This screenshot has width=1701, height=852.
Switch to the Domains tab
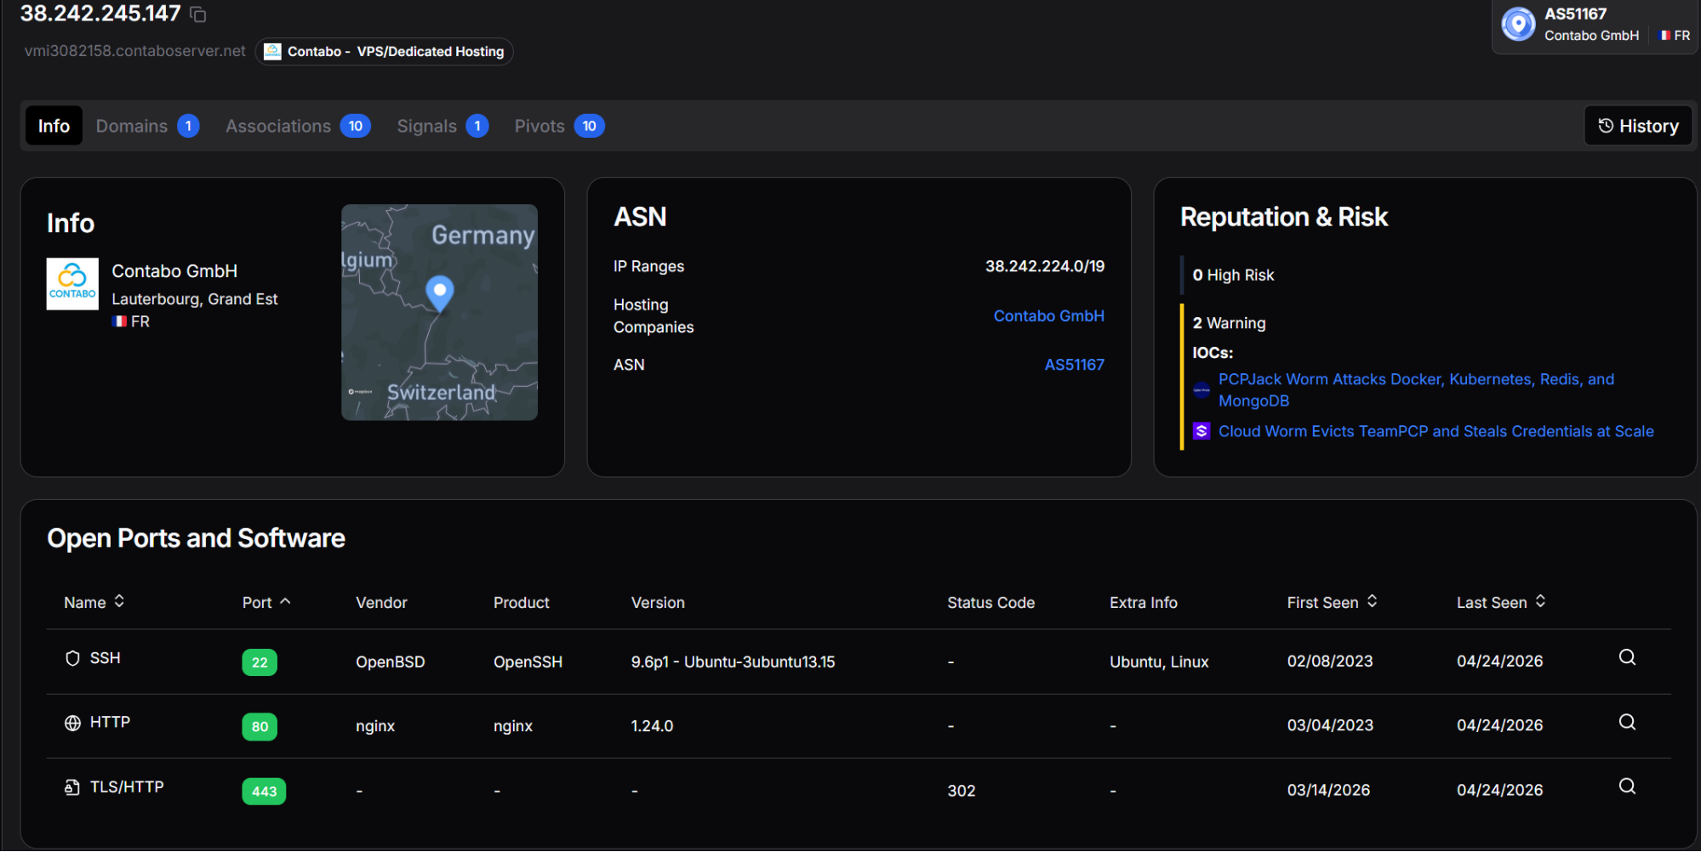[147, 126]
